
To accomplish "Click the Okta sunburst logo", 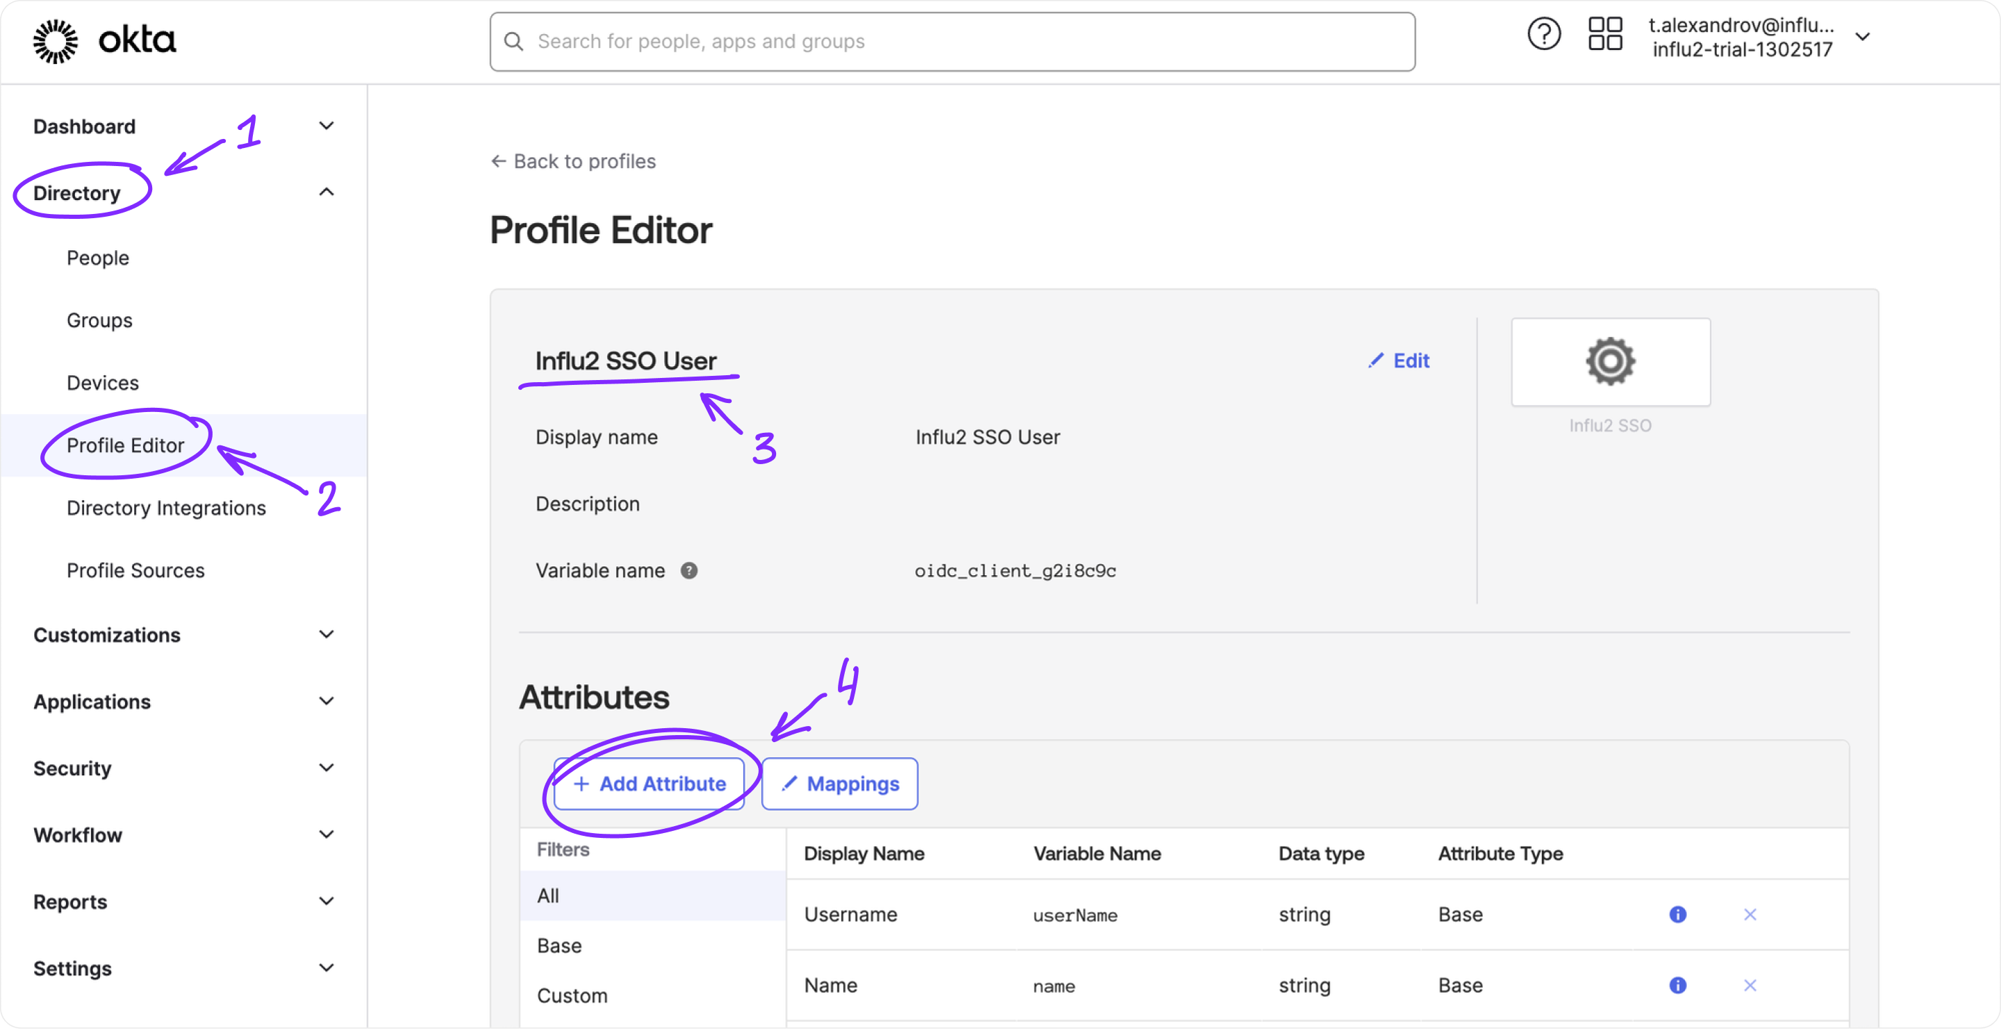I will pyautogui.click(x=55, y=41).
